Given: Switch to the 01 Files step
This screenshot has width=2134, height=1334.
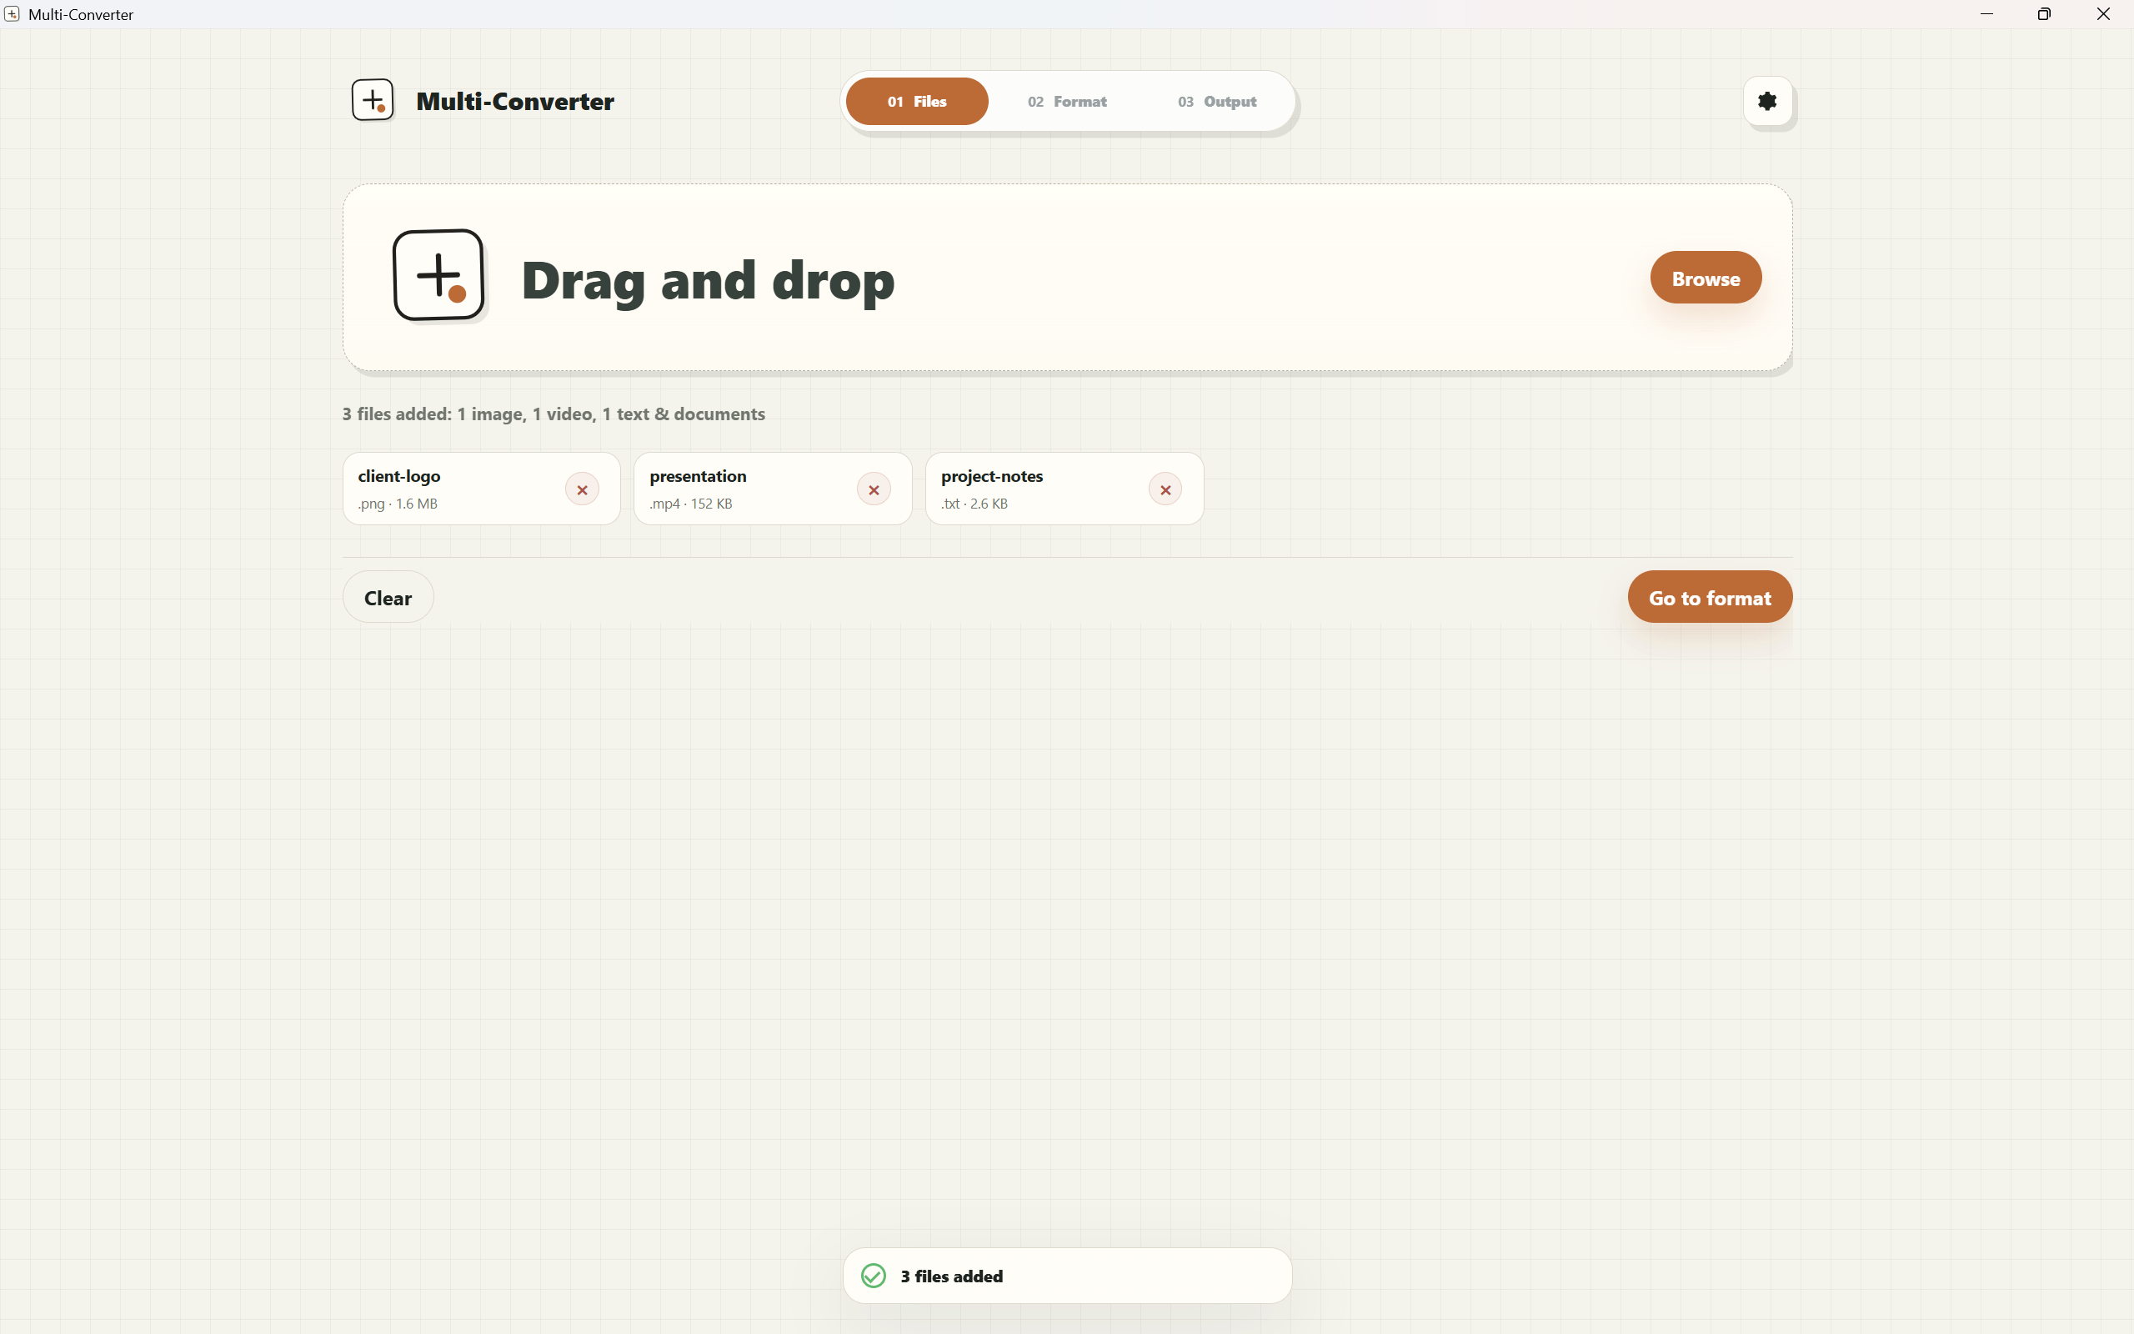Looking at the screenshot, I should tap(916, 102).
